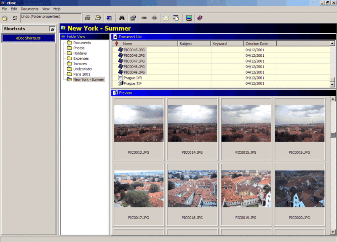Open the Help menu

tap(57, 9)
